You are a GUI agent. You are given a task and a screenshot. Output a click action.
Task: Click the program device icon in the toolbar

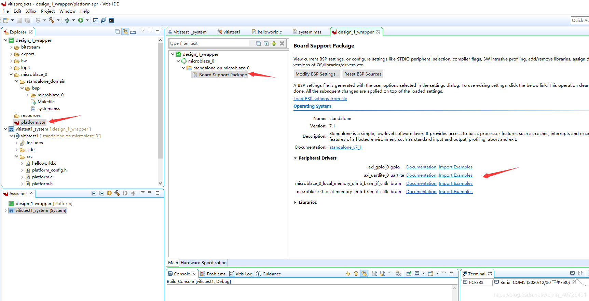(x=104, y=20)
